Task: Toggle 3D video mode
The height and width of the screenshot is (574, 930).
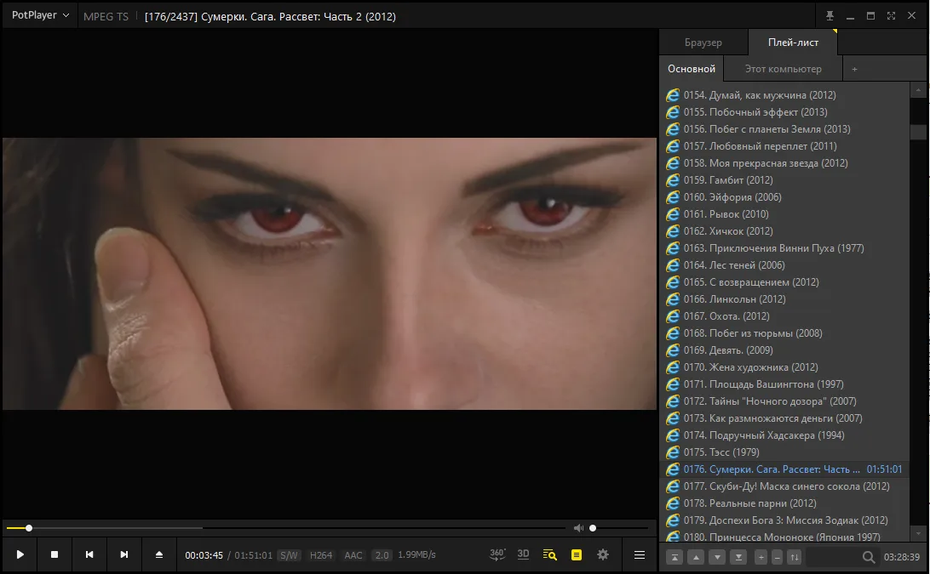Action: click(523, 554)
